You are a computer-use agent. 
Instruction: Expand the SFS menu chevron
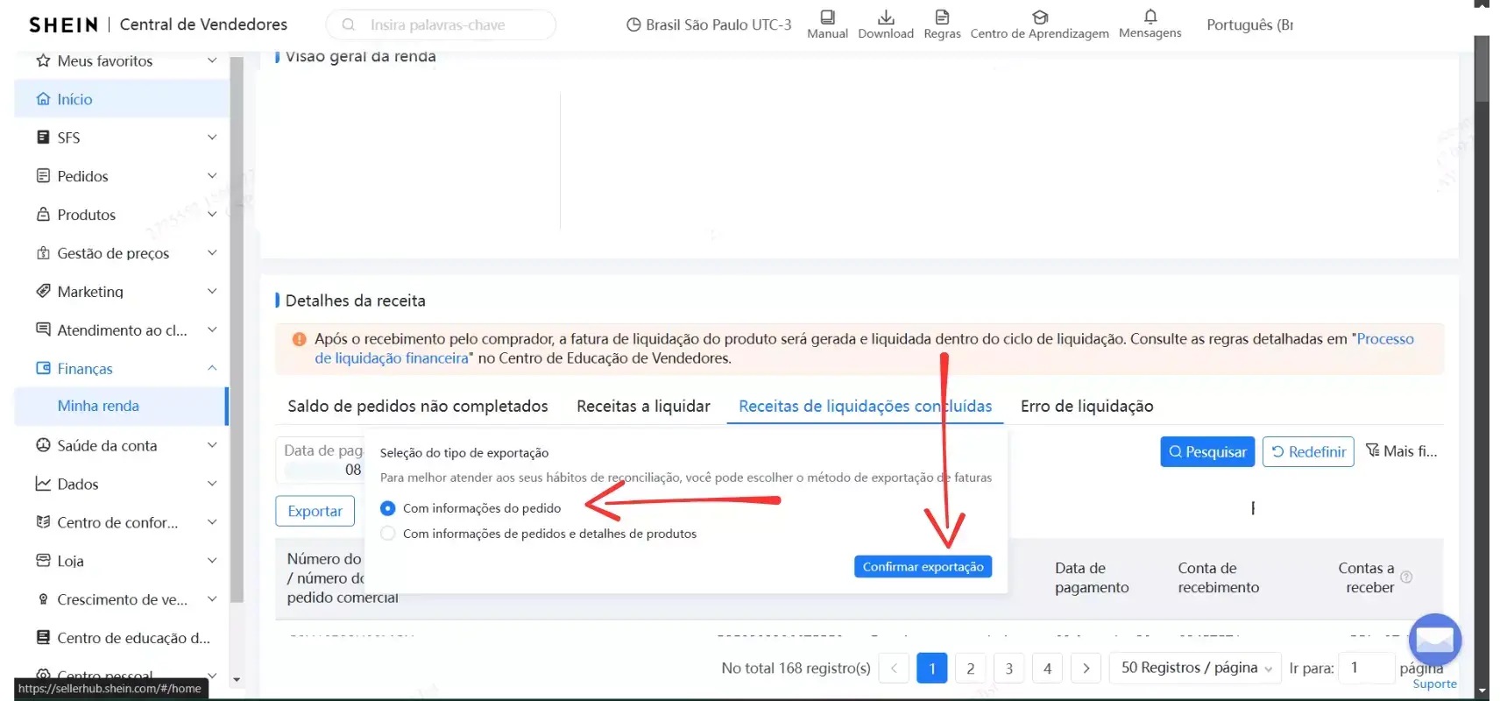coord(212,138)
